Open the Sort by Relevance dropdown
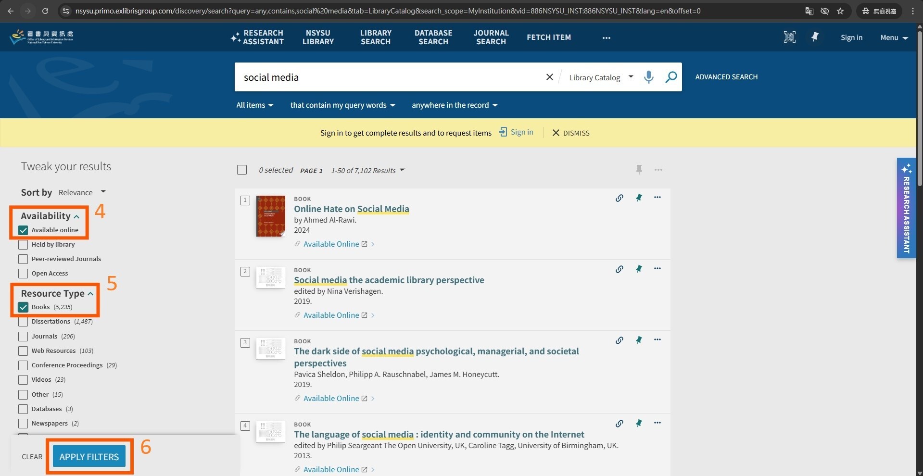923x476 pixels. coord(82,192)
